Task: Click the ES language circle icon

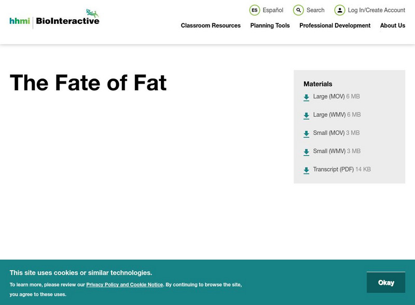Action: click(x=254, y=10)
